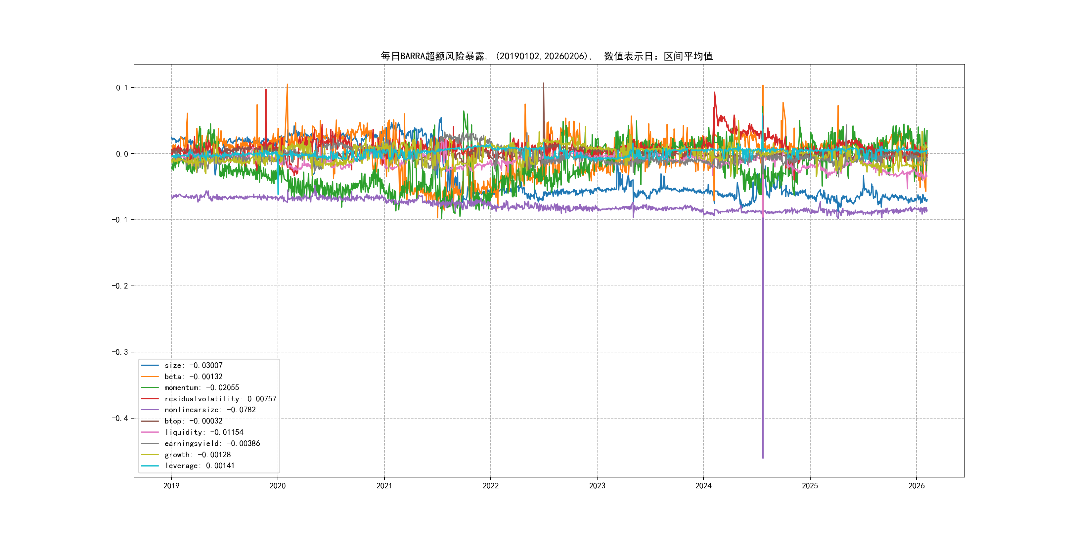Click bottom tip of purple downward spike
The height and width of the screenshot is (536, 1072).
tap(763, 458)
